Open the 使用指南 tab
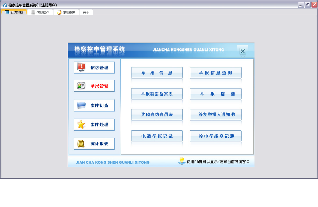Screen dimensions: 318x207 66,12
